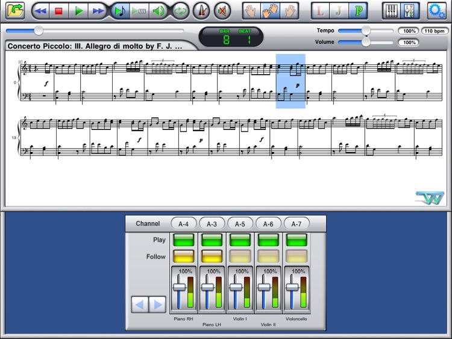
Task: Toggle Play for Piano RH track
Action: (184, 240)
